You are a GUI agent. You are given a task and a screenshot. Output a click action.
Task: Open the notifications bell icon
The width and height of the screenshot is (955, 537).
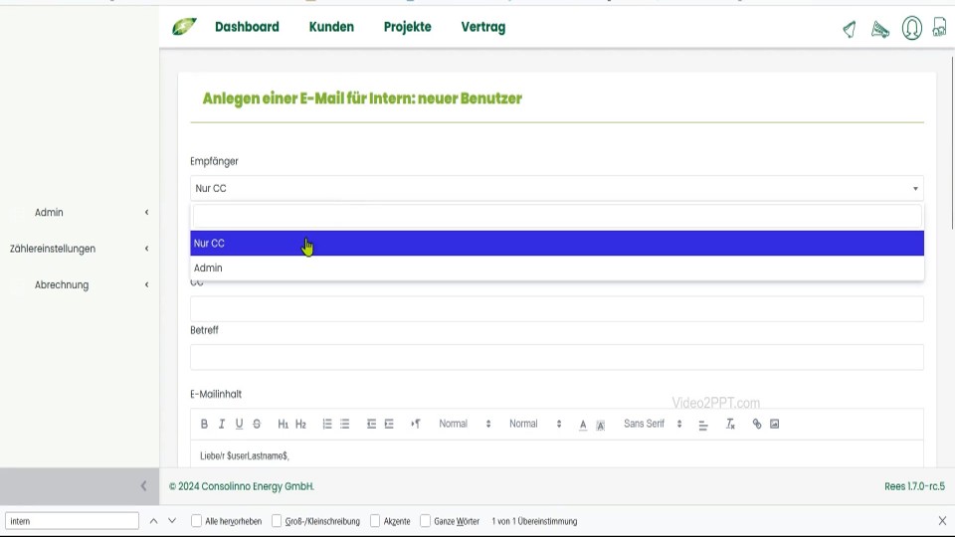850,29
